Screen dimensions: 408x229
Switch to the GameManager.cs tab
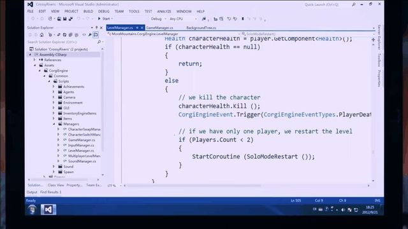(159, 27)
